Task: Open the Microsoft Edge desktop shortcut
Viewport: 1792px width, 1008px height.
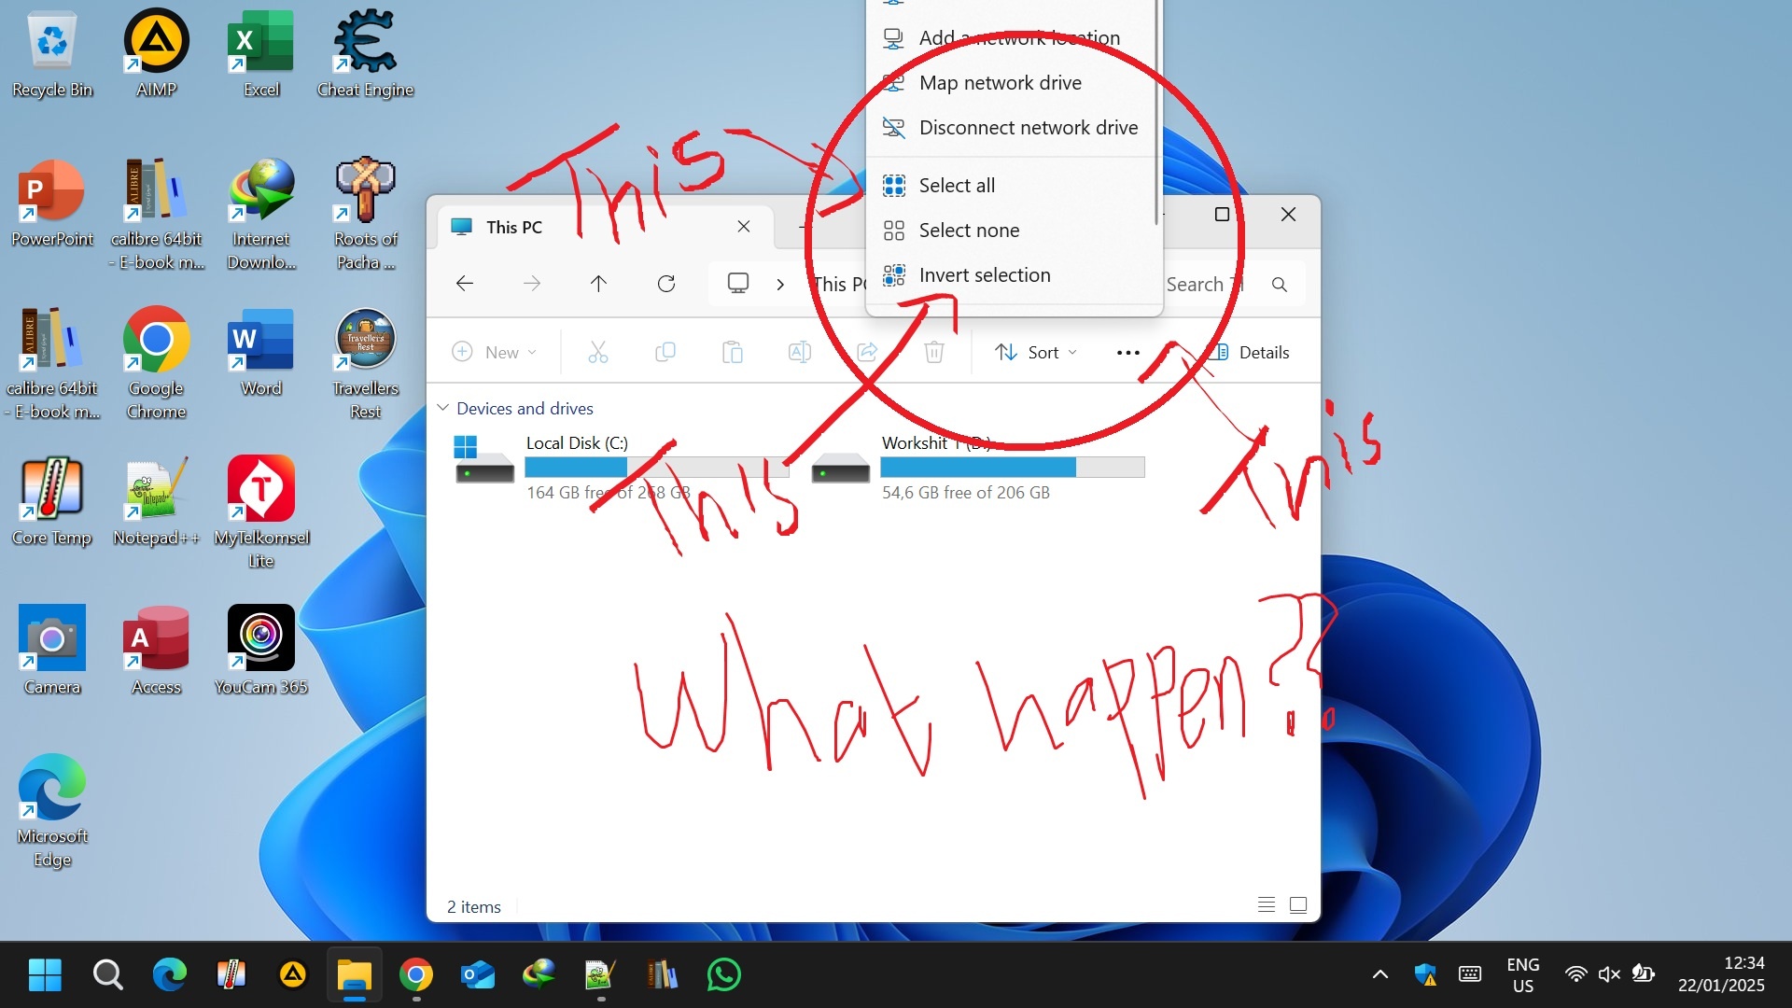Action: pyautogui.click(x=52, y=812)
